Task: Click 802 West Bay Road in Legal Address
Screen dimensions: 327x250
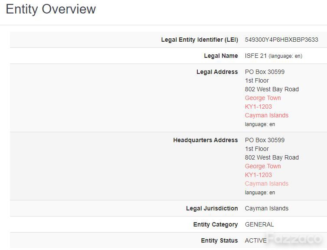Action: click(x=272, y=89)
